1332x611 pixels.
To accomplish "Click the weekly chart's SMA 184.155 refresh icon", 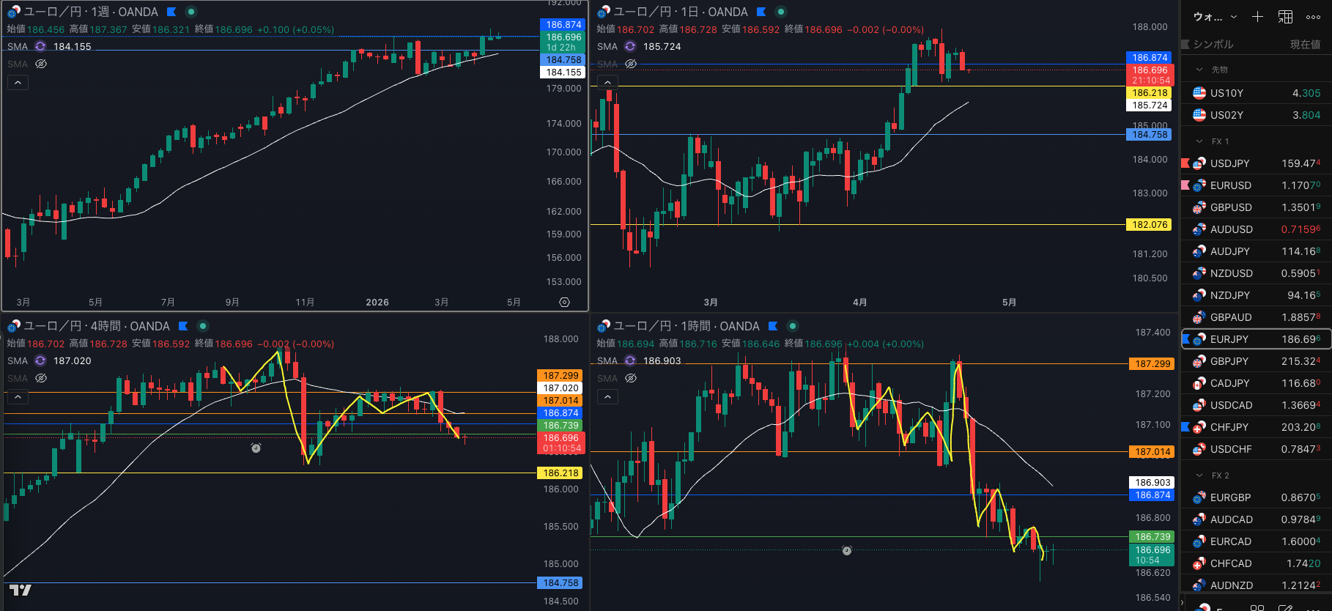I will (x=40, y=46).
